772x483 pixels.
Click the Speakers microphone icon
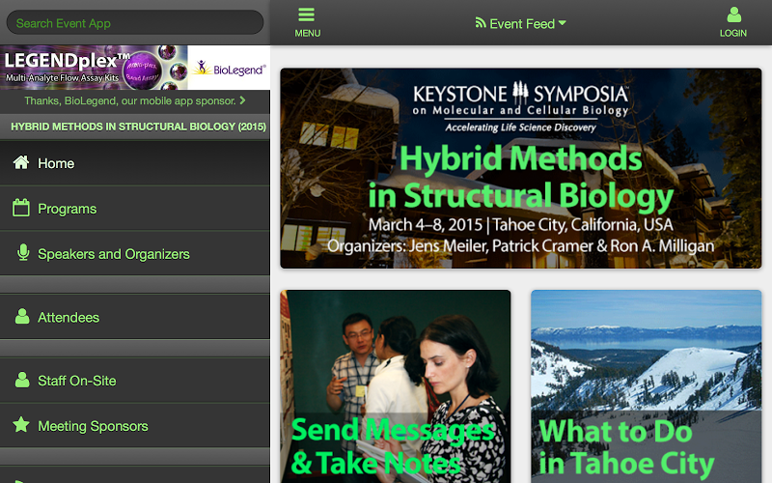click(x=22, y=252)
